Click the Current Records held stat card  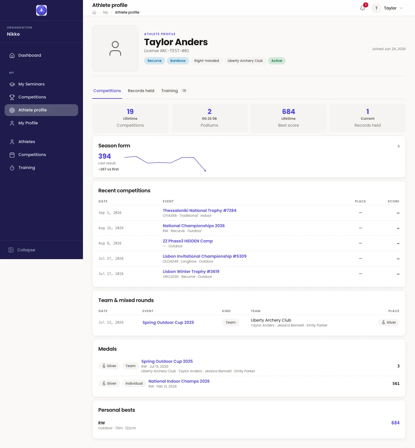[x=367, y=118]
